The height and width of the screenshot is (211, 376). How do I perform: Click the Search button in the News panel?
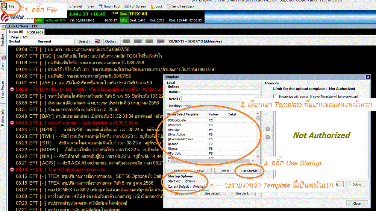click(x=84, y=41)
